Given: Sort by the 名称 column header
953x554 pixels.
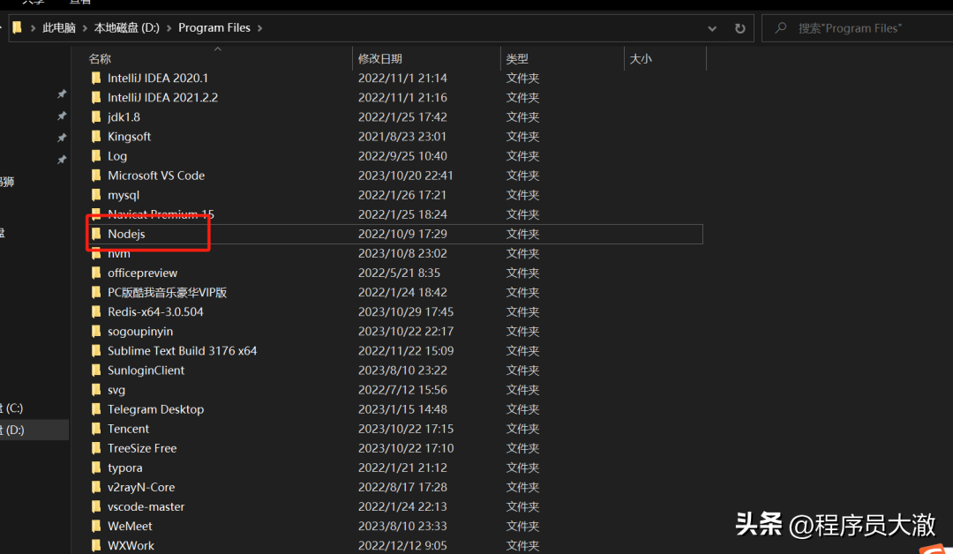Looking at the screenshot, I should point(100,59).
